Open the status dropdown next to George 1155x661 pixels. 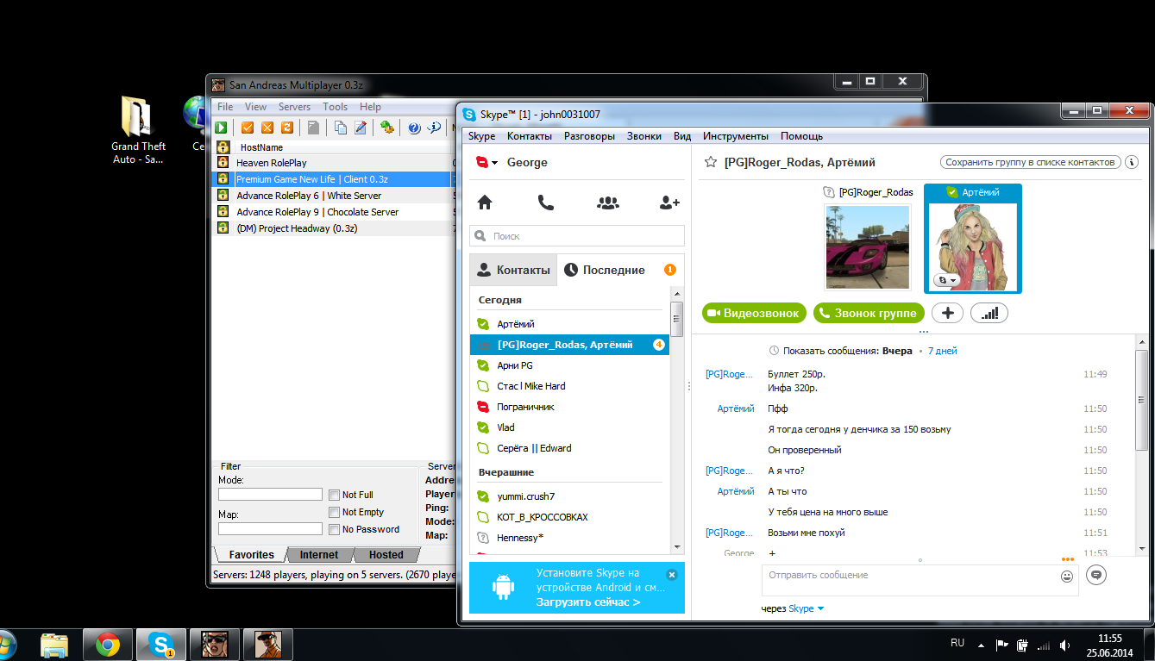coord(487,162)
